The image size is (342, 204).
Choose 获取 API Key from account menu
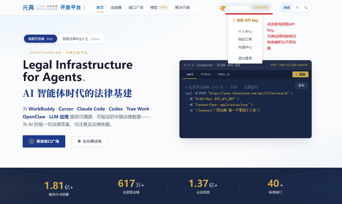[245, 20]
